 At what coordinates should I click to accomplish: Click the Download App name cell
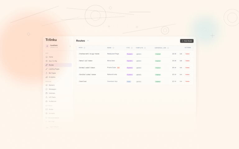click(112, 81)
